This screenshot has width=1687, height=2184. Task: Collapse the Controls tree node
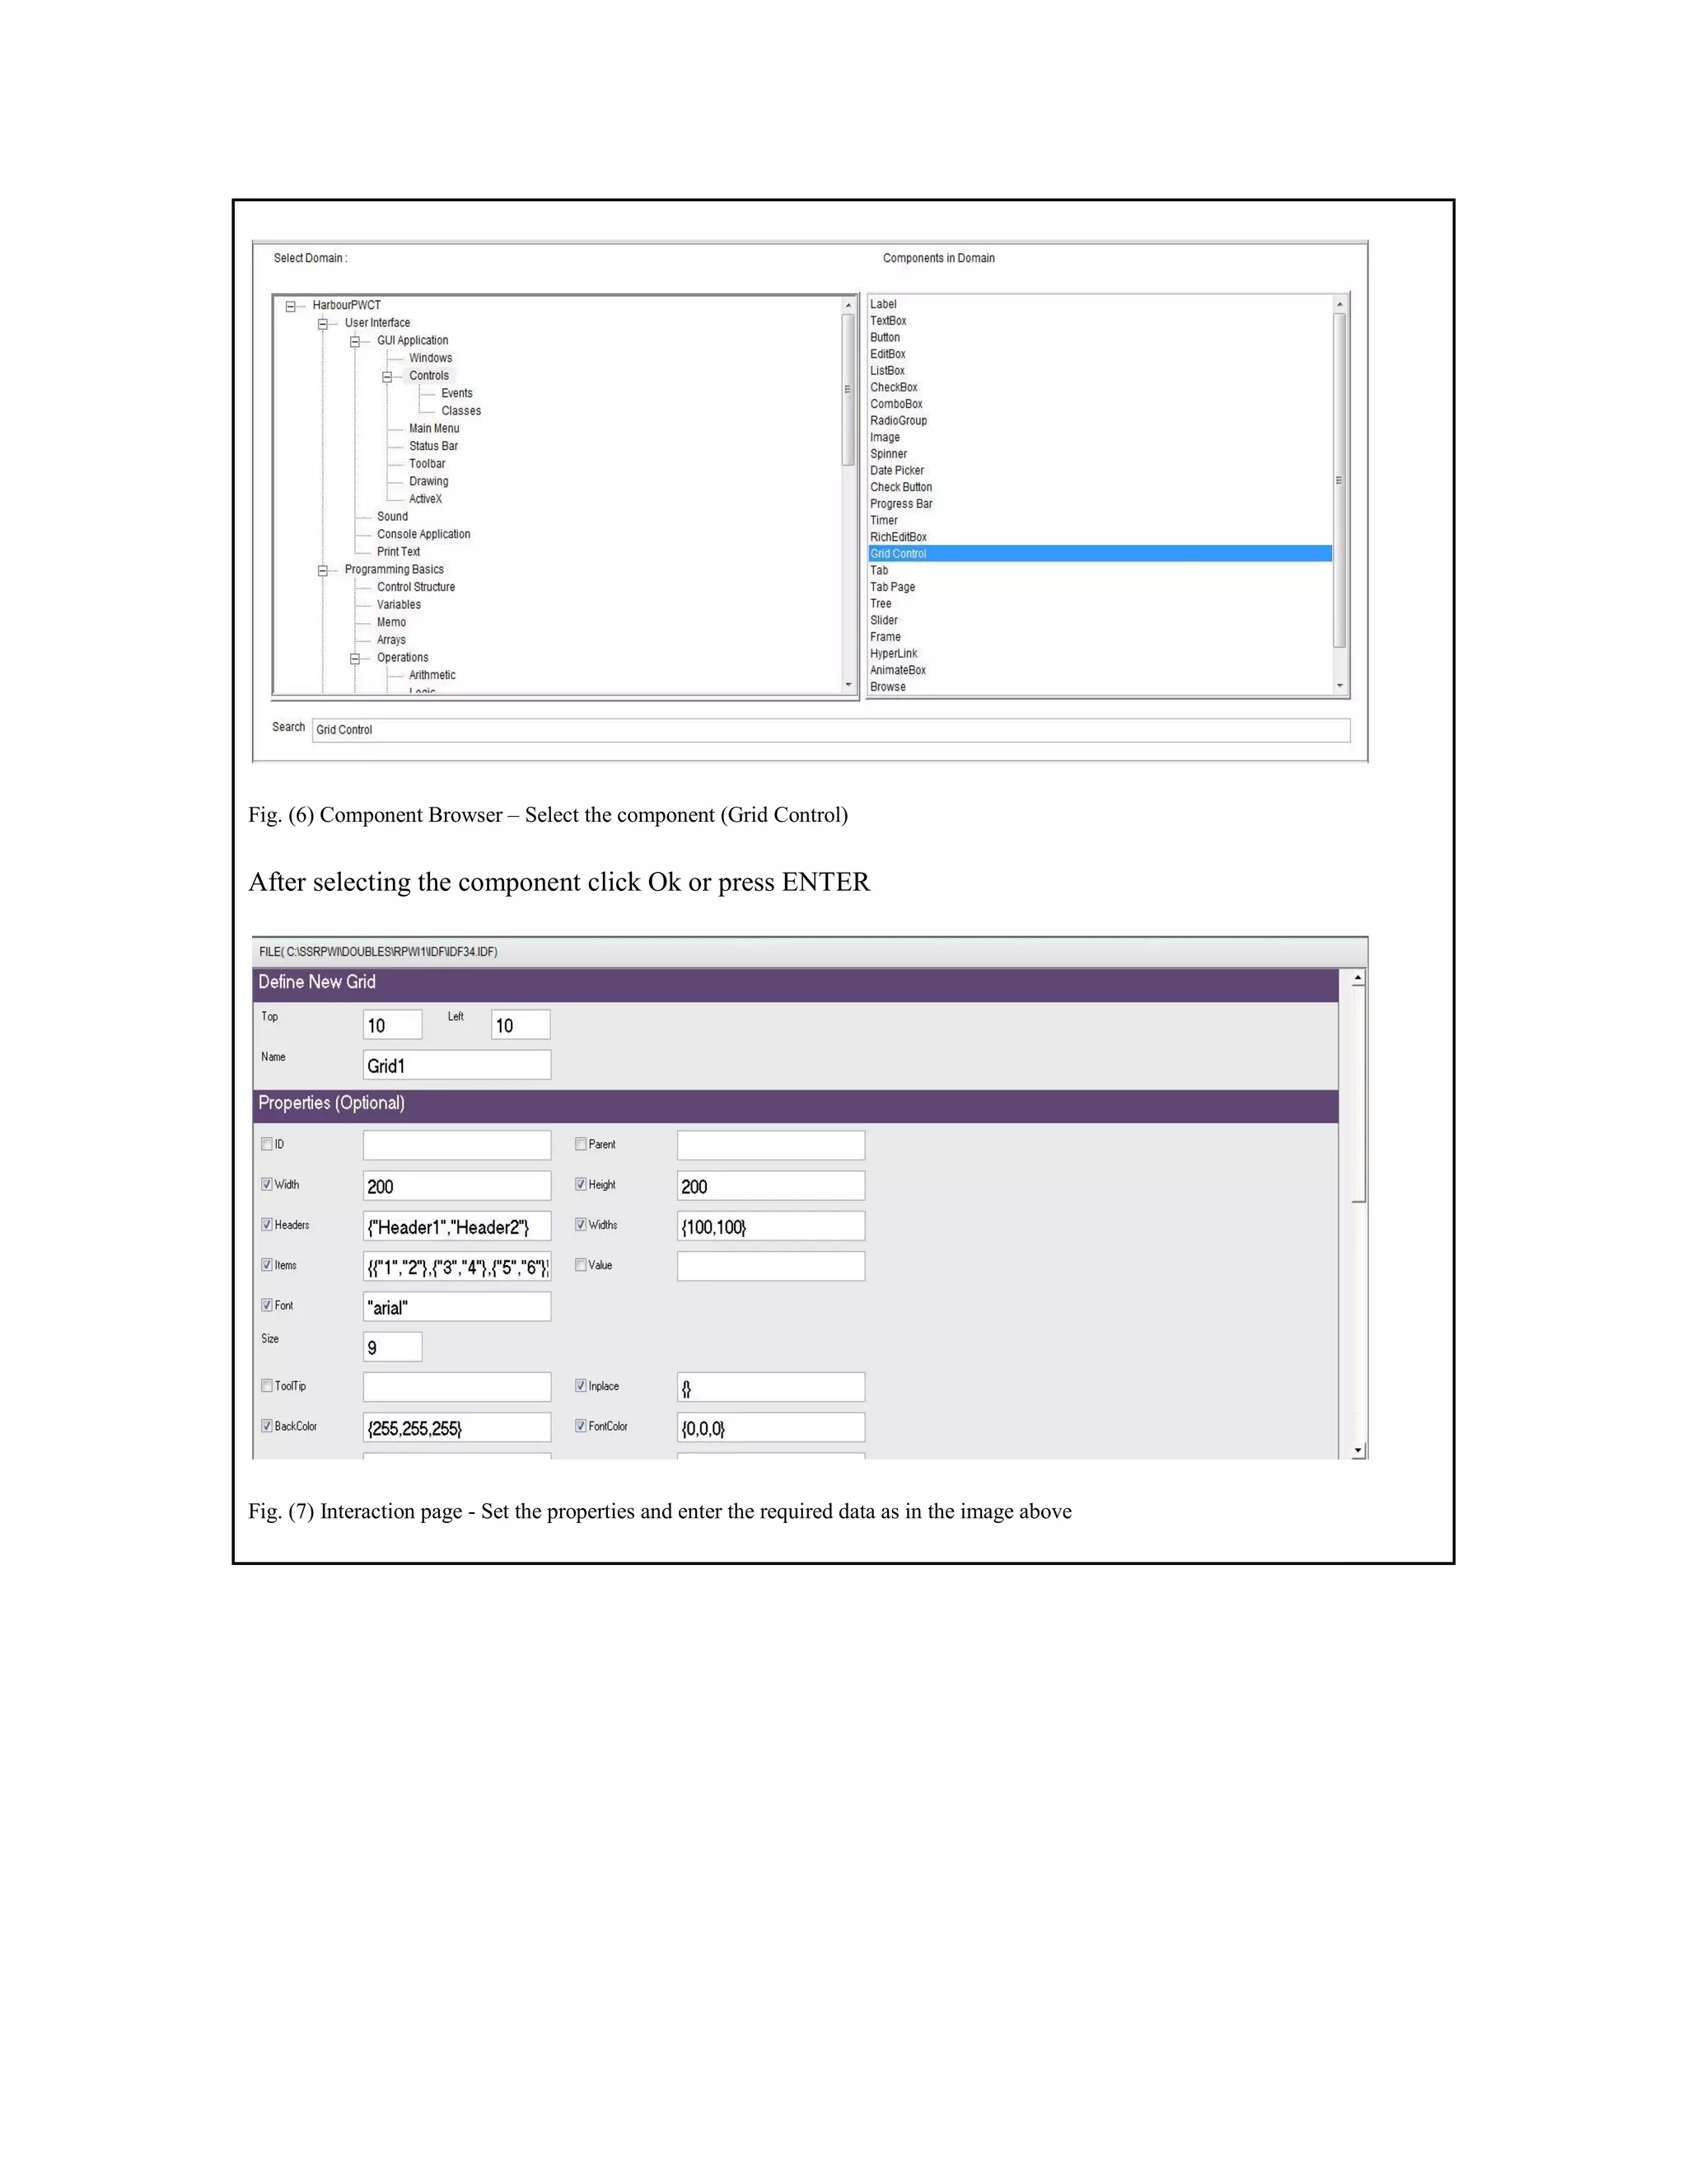click(x=387, y=377)
